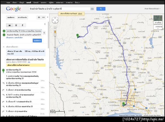Click the left panel scrollbar
165x122 pixels.
click(48, 35)
